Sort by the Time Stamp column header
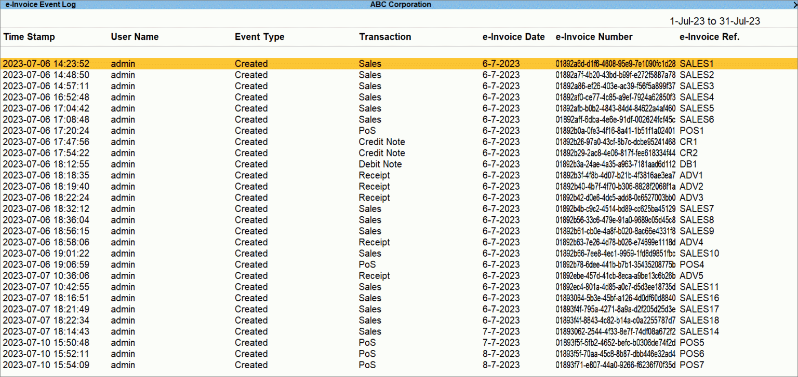798x377 pixels. 29,37
